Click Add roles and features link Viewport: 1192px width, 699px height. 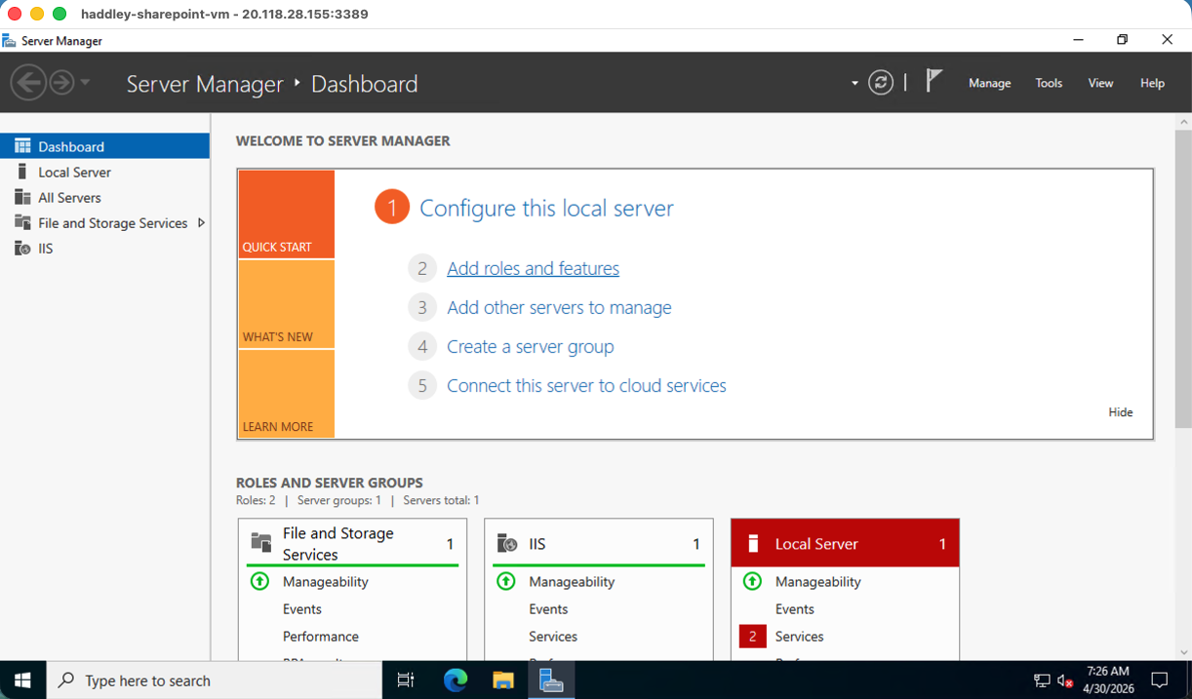tap(533, 268)
